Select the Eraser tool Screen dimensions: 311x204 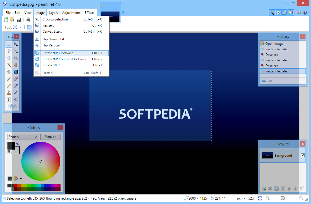(16, 79)
